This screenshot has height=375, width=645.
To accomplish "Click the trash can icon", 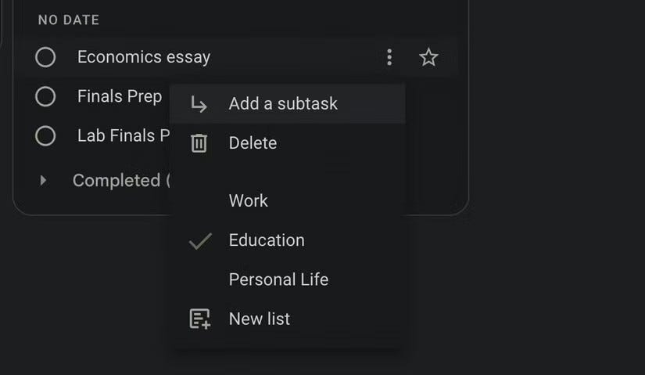I will click(199, 143).
